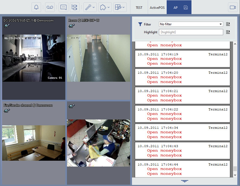Screen dimensions: 240x186
Task: Open the No filter dropdown
Action: pyautogui.click(x=191, y=24)
